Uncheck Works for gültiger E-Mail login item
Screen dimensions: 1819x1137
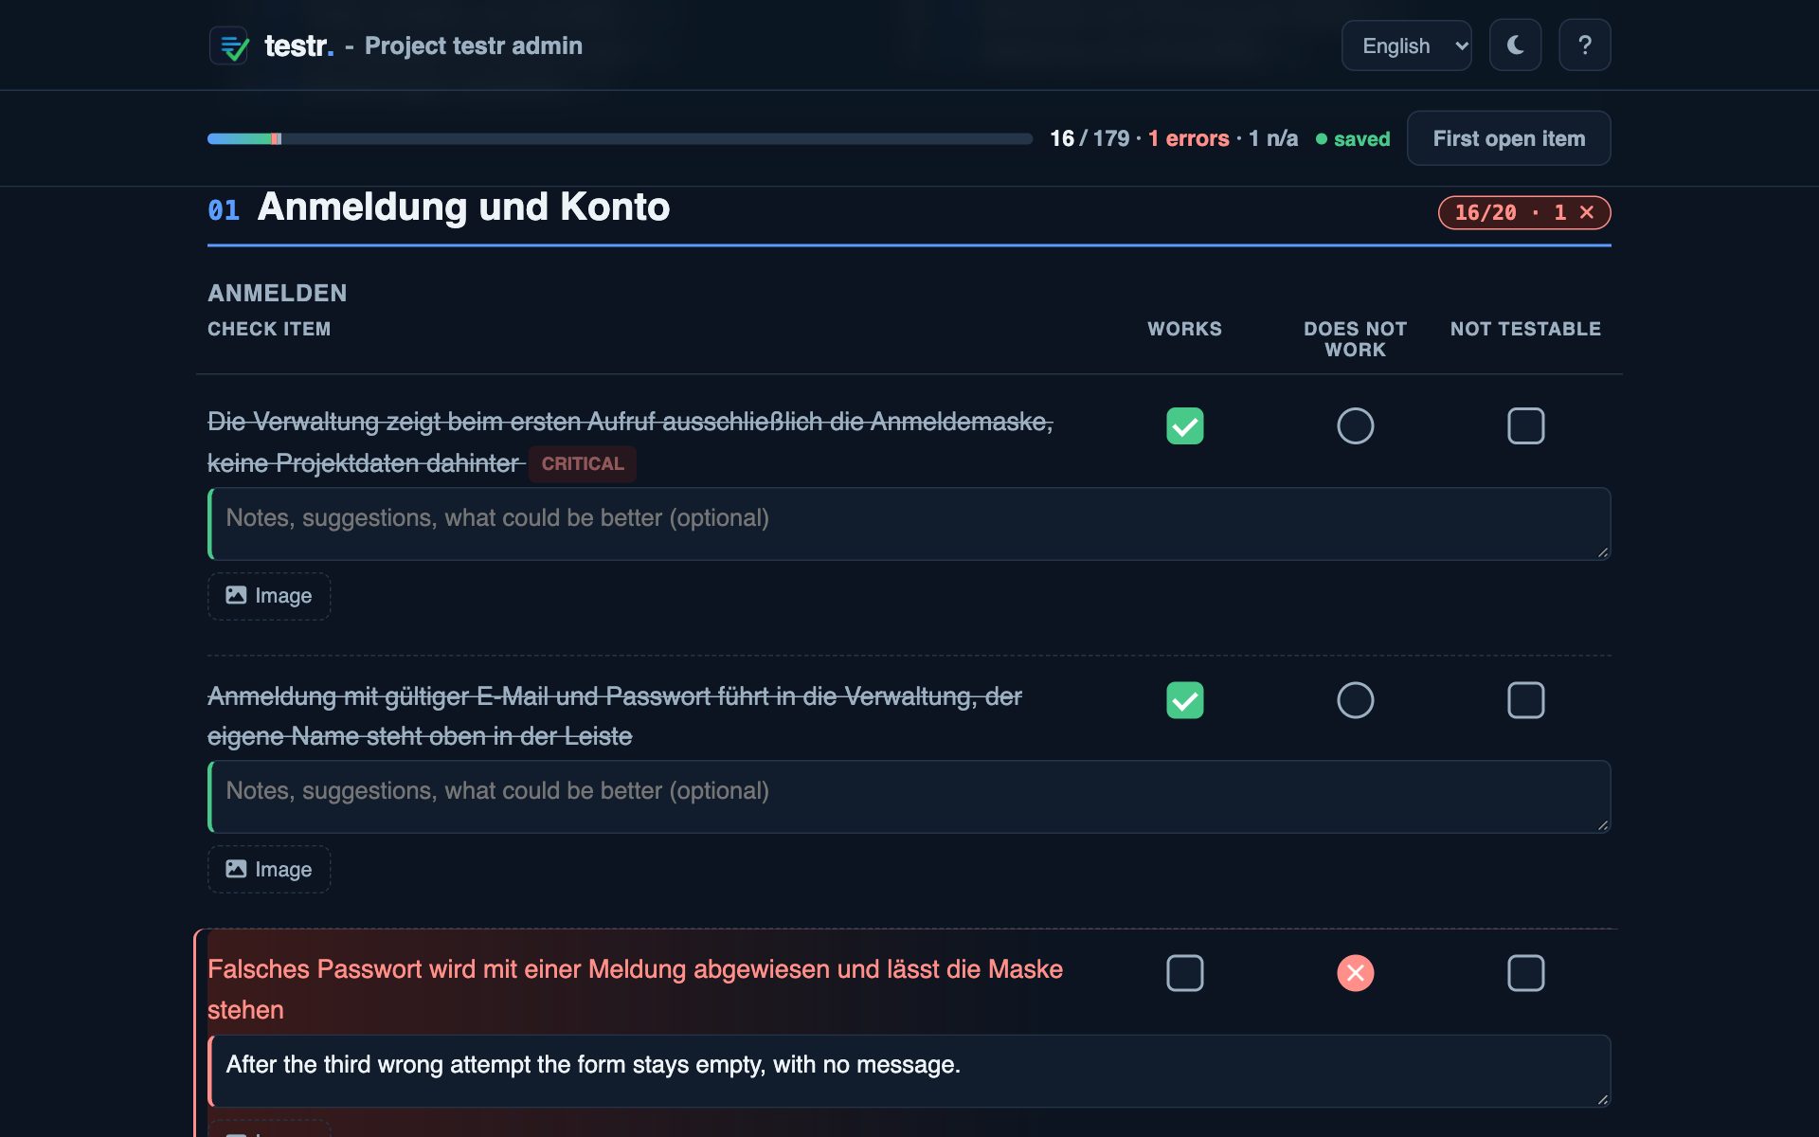[x=1184, y=700]
